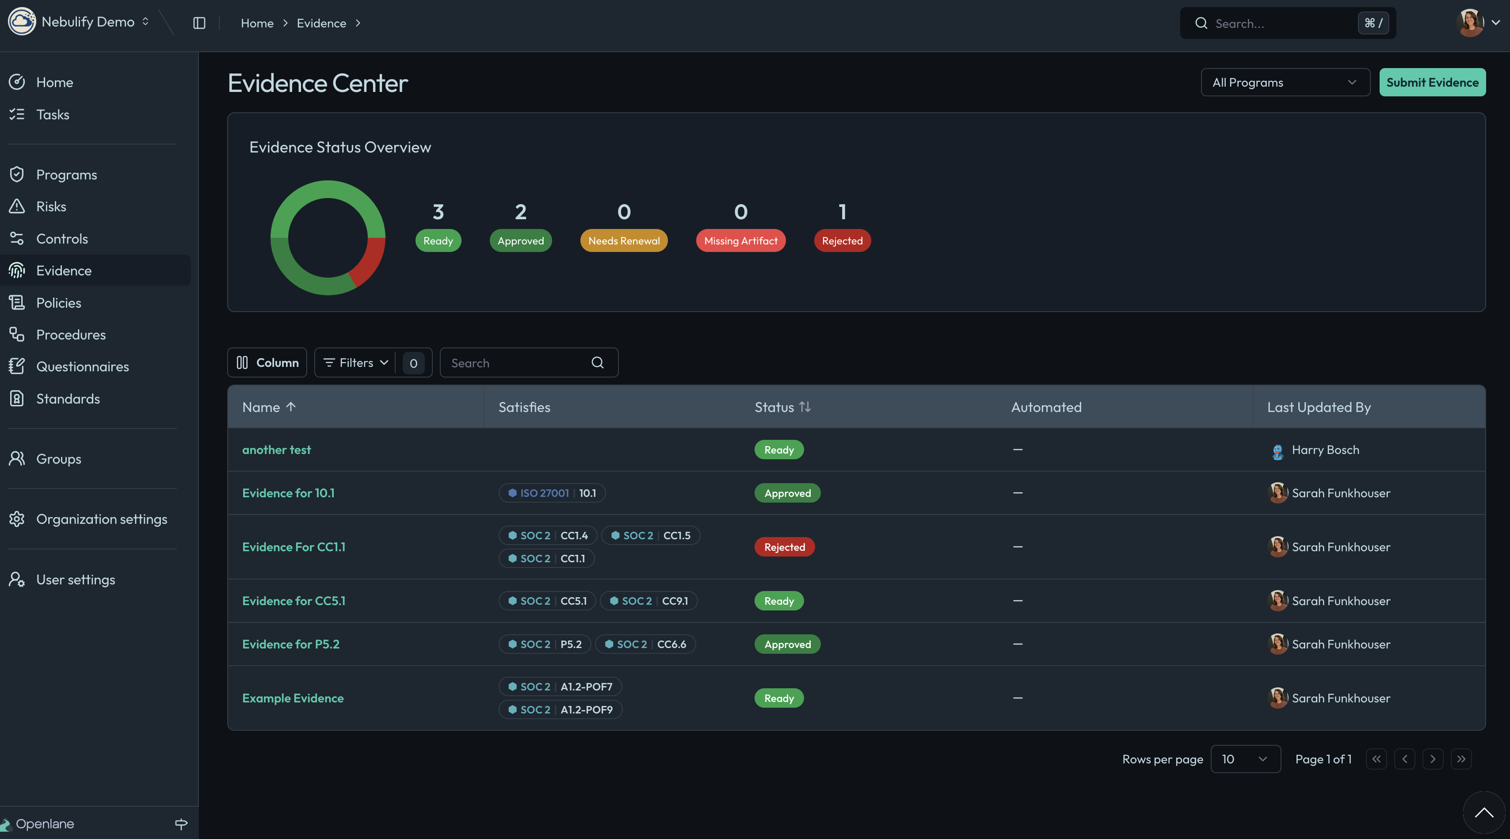Open the 'Evidence for CC5.1' link
Viewport: 1510px width, 839px height.
pyautogui.click(x=294, y=601)
